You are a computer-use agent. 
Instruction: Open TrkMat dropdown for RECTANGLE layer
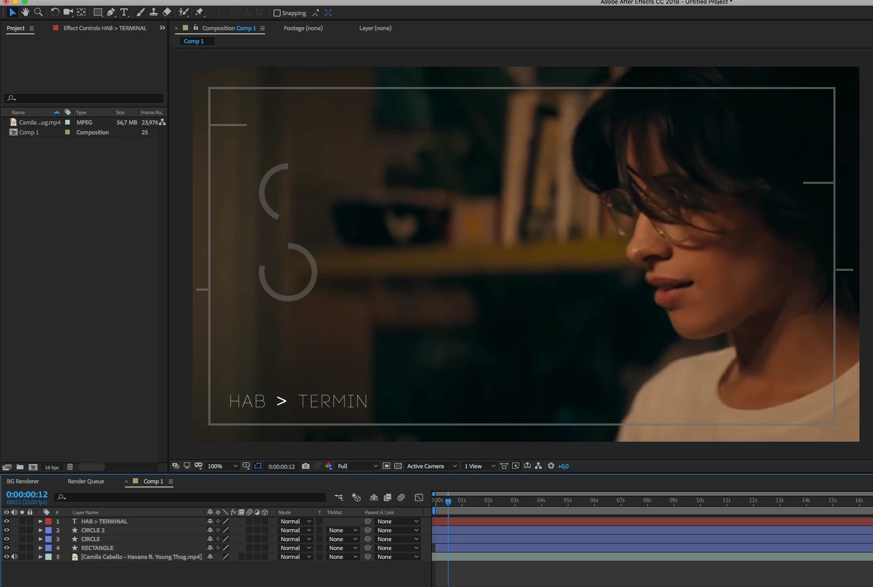tap(343, 548)
